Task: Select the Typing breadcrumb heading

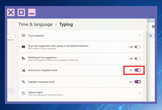Action: click(66, 24)
